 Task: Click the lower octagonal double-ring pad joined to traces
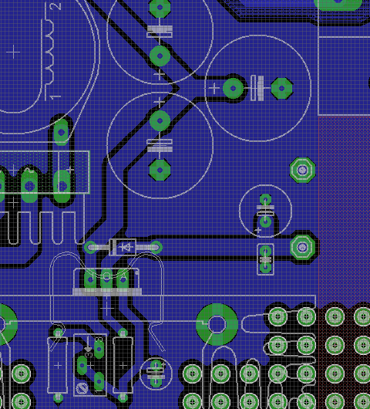pyautogui.click(x=302, y=247)
